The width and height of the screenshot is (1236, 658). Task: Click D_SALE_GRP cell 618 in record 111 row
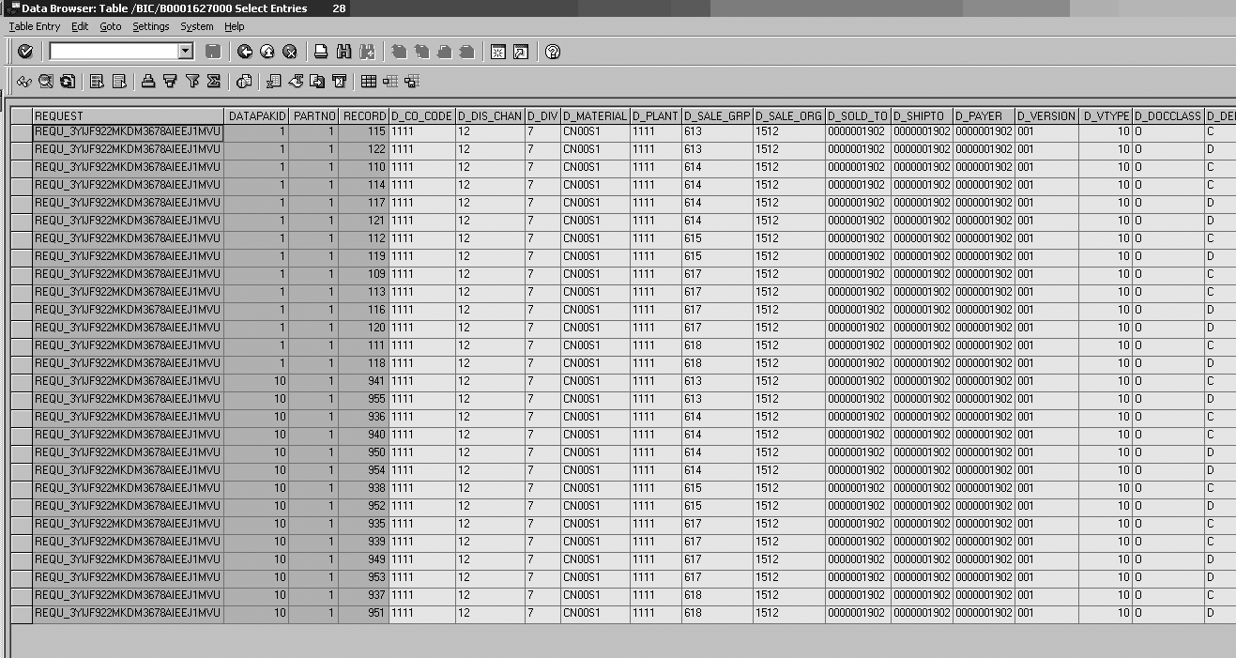[717, 346]
